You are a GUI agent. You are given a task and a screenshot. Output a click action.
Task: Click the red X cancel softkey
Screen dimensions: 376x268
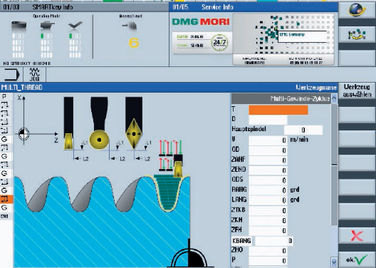tap(357, 236)
